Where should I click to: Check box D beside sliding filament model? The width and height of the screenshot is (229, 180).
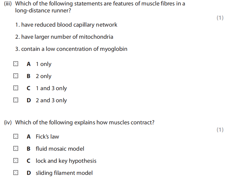tap(15, 173)
